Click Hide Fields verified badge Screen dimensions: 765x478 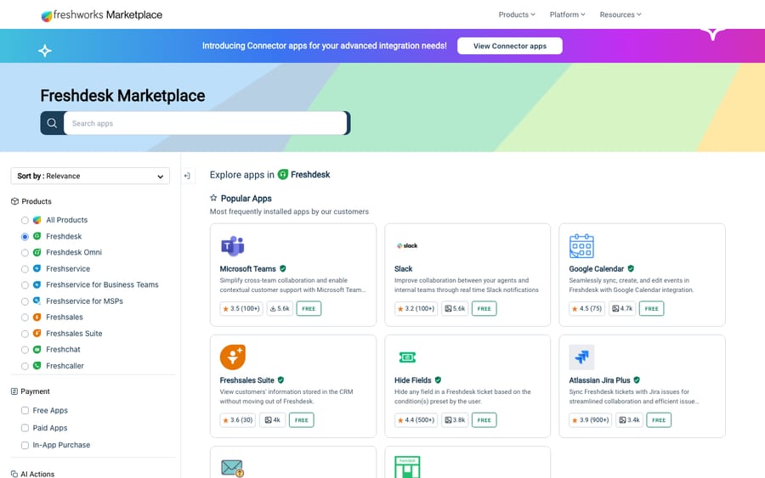tap(438, 380)
